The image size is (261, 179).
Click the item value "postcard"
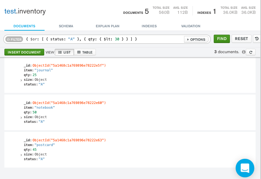[45, 145]
